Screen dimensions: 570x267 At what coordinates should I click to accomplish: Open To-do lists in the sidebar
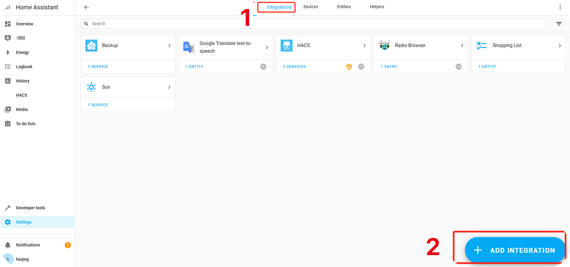(37, 124)
